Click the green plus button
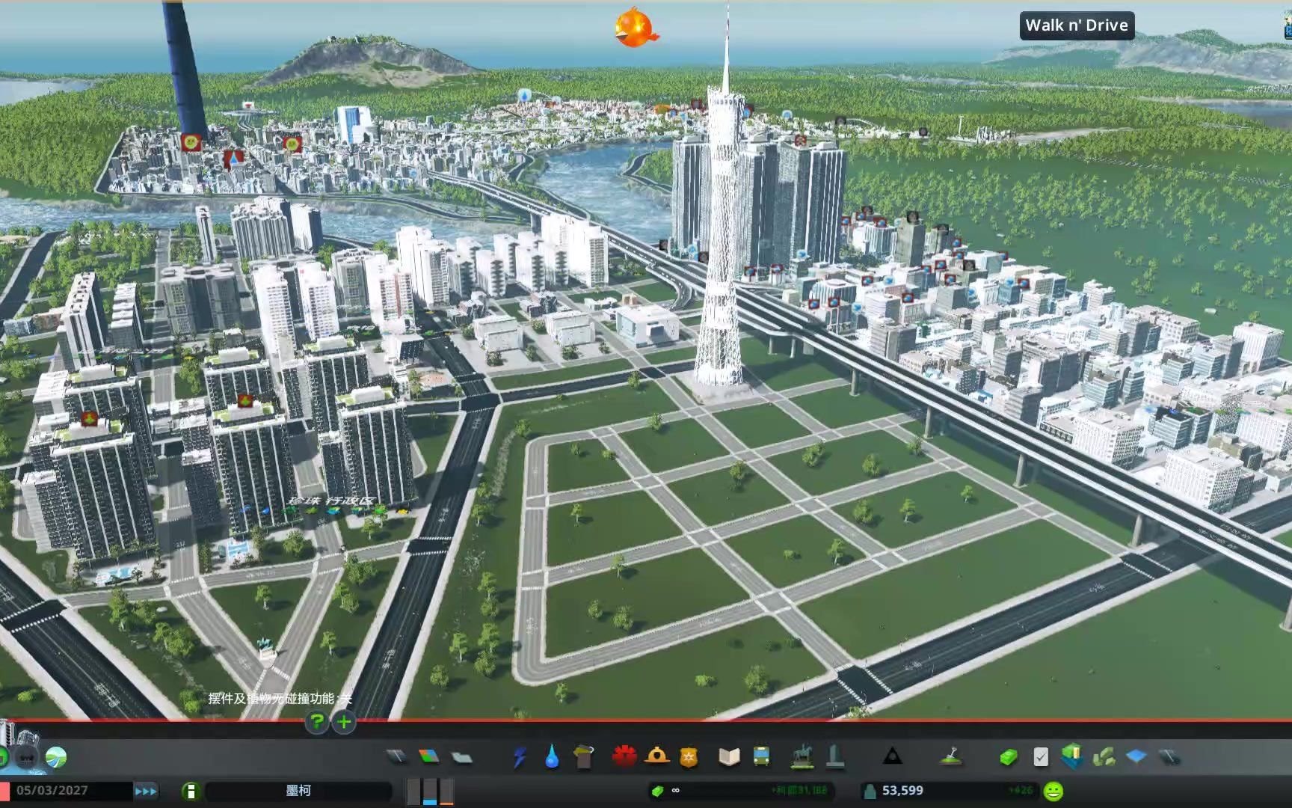 pos(344,722)
